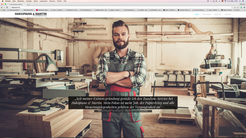Viewport: 246px width, 138px height.
Task: Click the Hakopians & Martin logo
Action: tap(31, 14)
